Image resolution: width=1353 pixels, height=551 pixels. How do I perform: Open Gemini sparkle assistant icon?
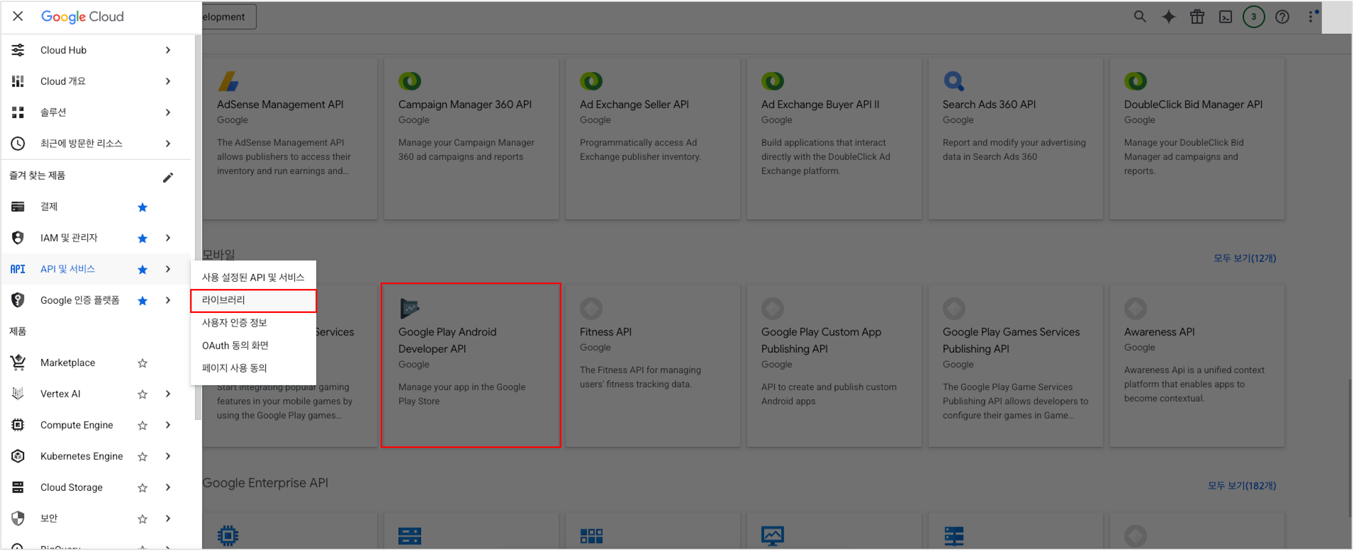tap(1168, 17)
